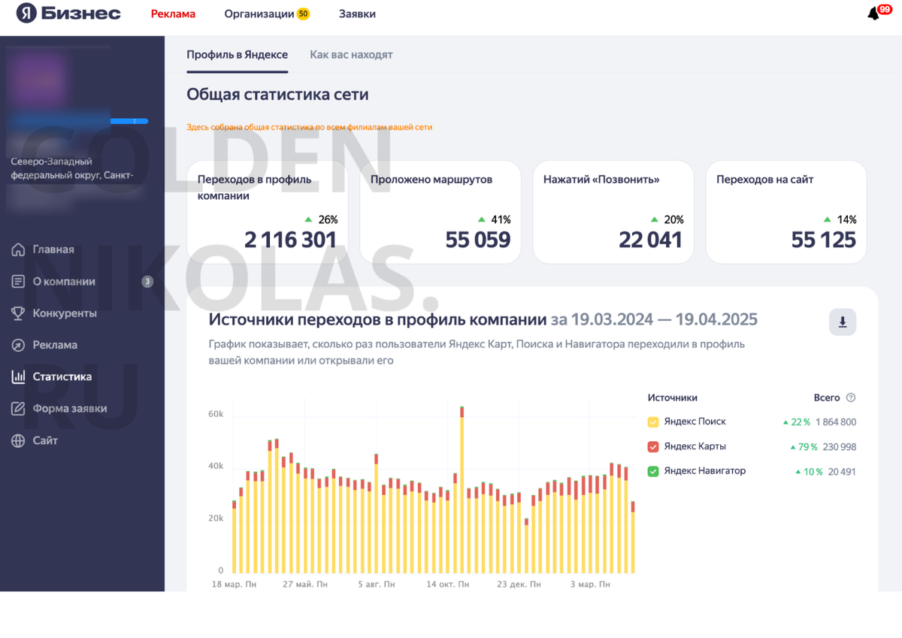902x638 pixels.
Task: Click the orange notice about общая статистика по филиалам
Action: 310,127
